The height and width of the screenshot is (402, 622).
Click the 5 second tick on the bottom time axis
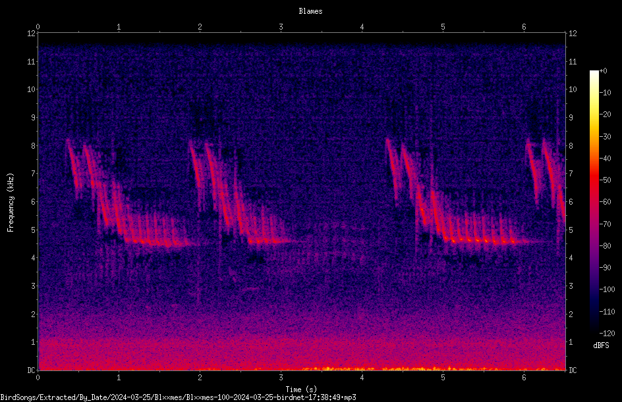pyautogui.click(x=443, y=378)
